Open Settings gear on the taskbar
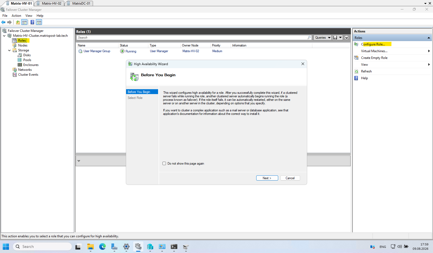The image size is (433, 253). pyautogui.click(x=126, y=247)
